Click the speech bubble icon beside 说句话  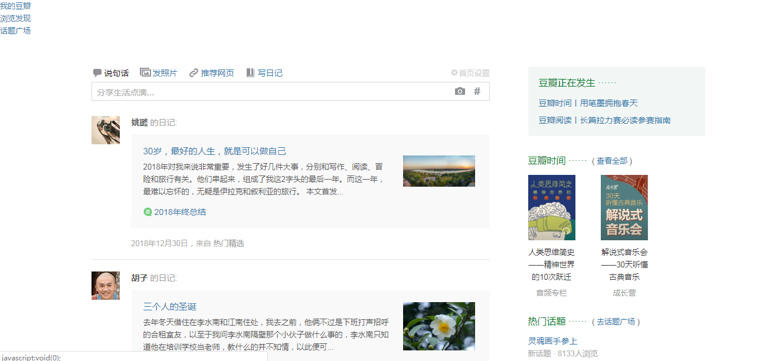97,73
